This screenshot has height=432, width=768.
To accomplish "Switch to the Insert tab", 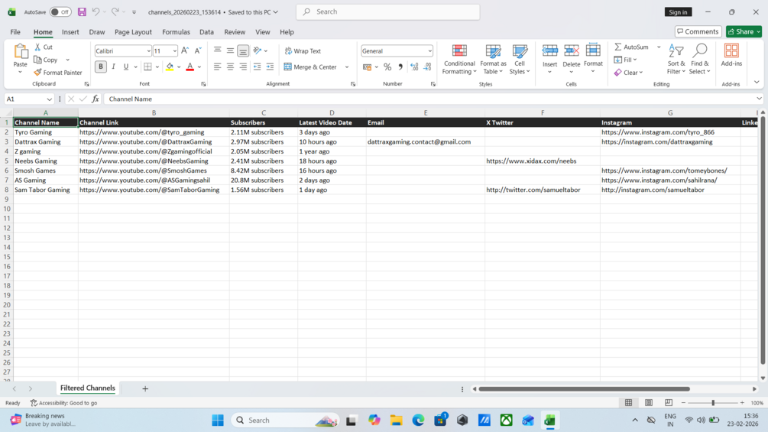I will 70,32.
